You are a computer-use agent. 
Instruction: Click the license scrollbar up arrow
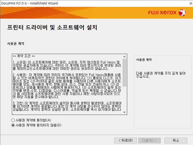click(x=124, y=57)
